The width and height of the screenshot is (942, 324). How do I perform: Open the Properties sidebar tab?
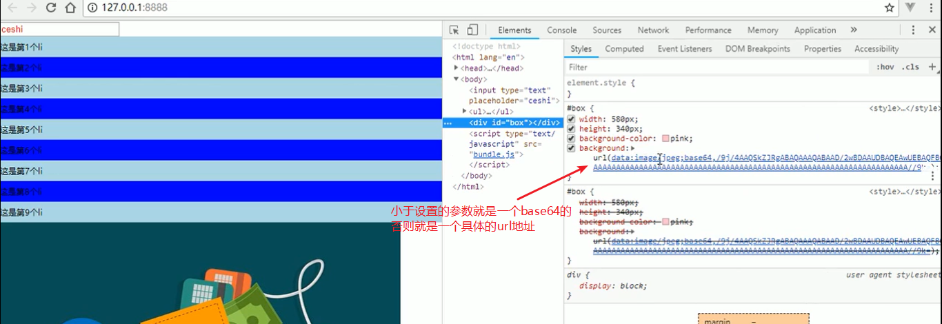823,49
